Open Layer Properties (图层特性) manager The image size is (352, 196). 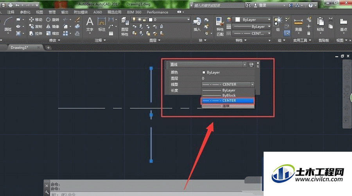(x=125, y=27)
